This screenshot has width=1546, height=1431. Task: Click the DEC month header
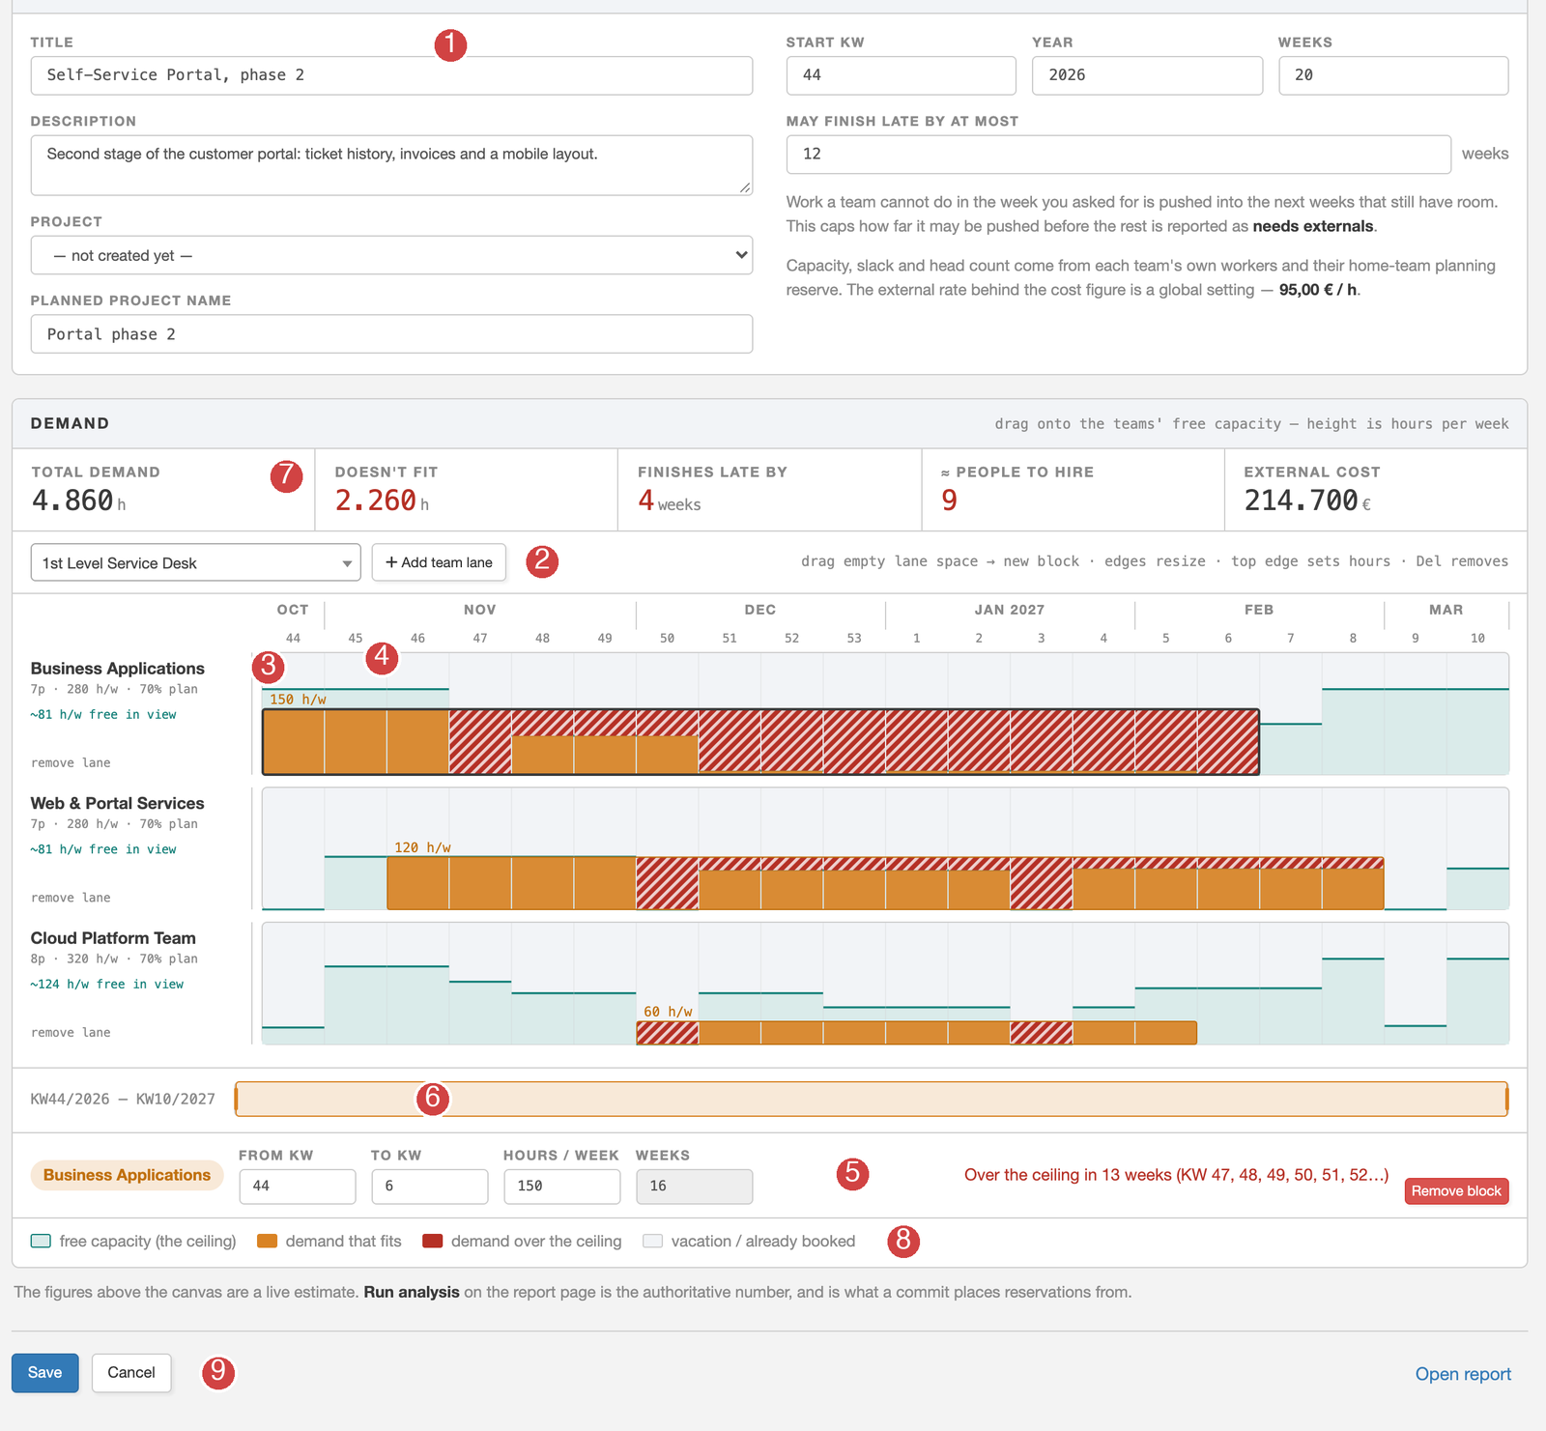pos(760,610)
